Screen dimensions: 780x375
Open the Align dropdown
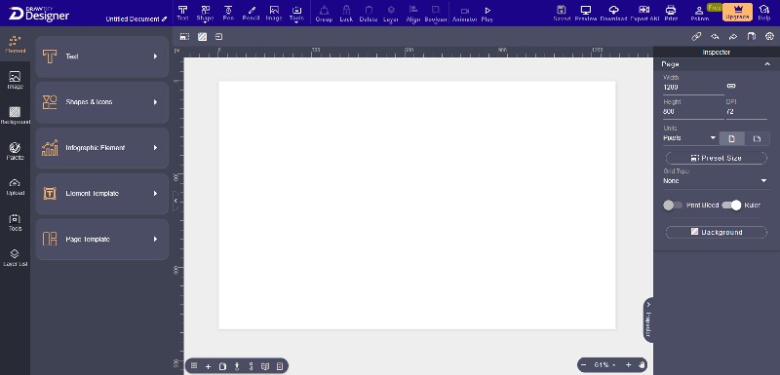412,14
